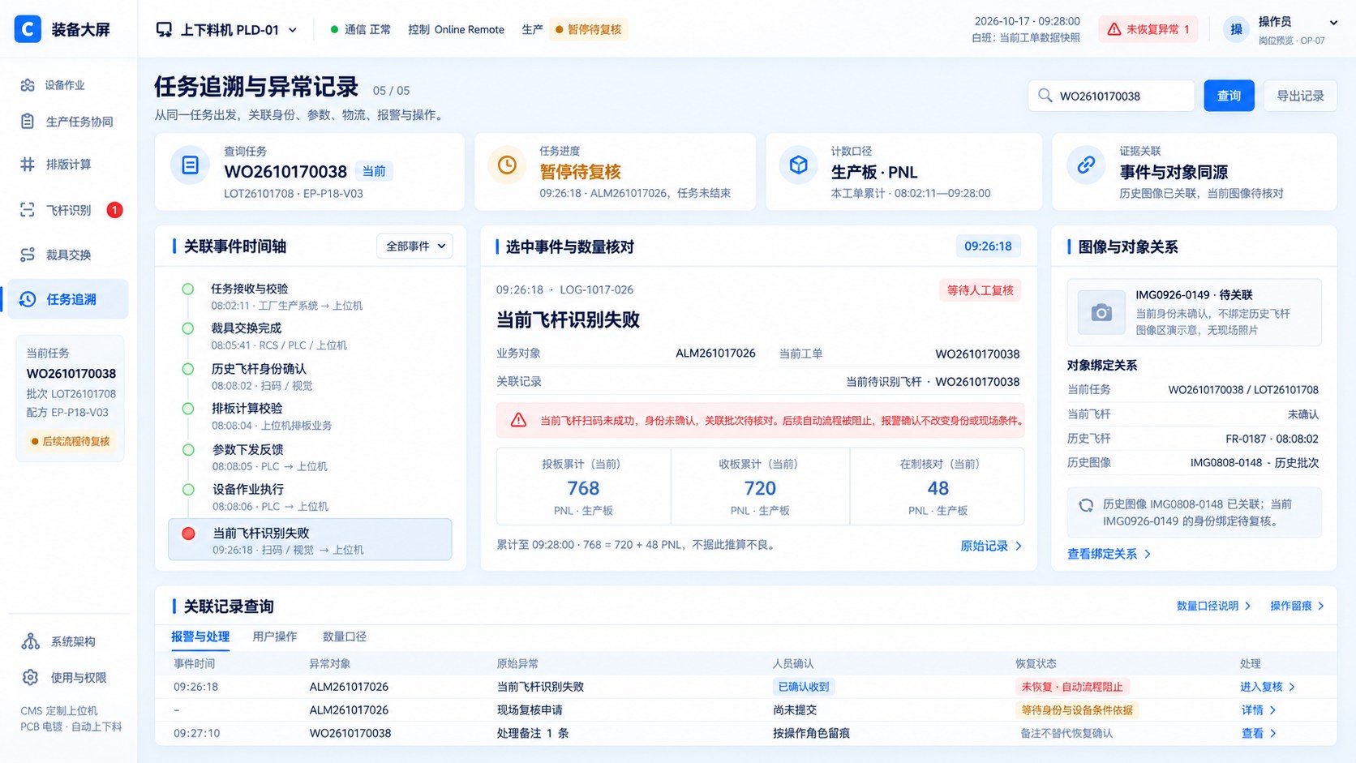Open 数量口径说明 link
The height and width of the screenshot is (763, 1356).
[1214, 606]
